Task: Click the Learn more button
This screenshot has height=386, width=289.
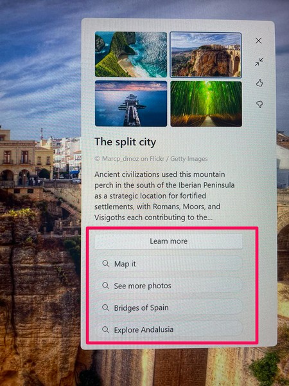Action: tap(168, 241)
